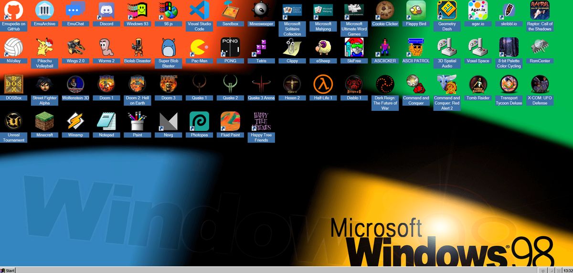Launch Doom 2: Hell on Earth

click(x=138, y=84)
